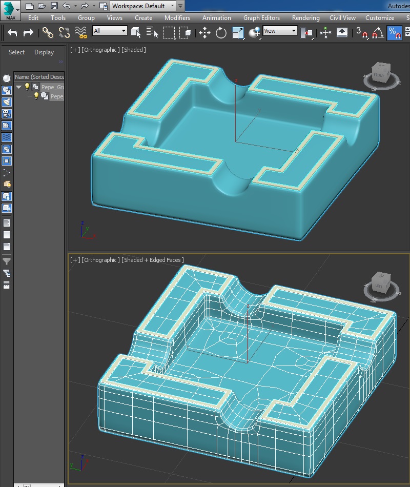Select the Bind to Space Warp tool
410x487 pixels.
coord(81,32)
